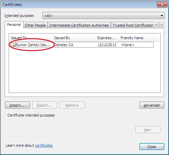Click the View certificate button
The image size is (169, 155).
tap(148, 130)
